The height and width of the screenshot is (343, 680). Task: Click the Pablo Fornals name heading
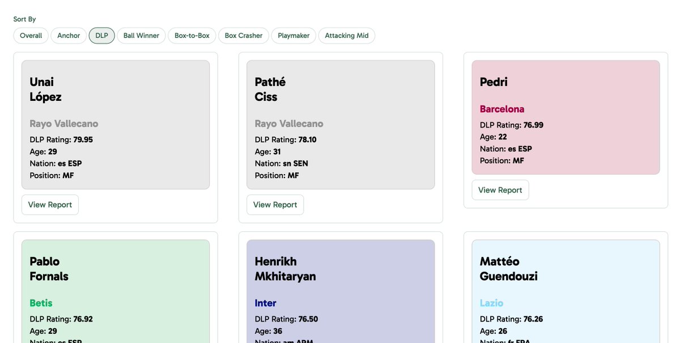coord(49,269)
